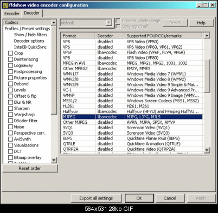The height and width of the screenshot is (213, 218).
Task: Select the WMVP format row
Action: 132,96
